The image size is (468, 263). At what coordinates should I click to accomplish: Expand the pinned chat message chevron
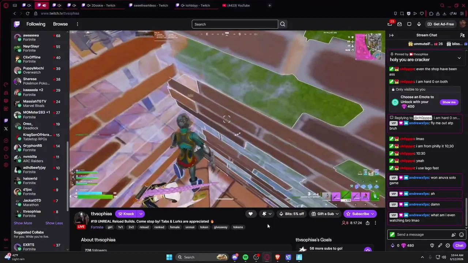pos(459,58)
